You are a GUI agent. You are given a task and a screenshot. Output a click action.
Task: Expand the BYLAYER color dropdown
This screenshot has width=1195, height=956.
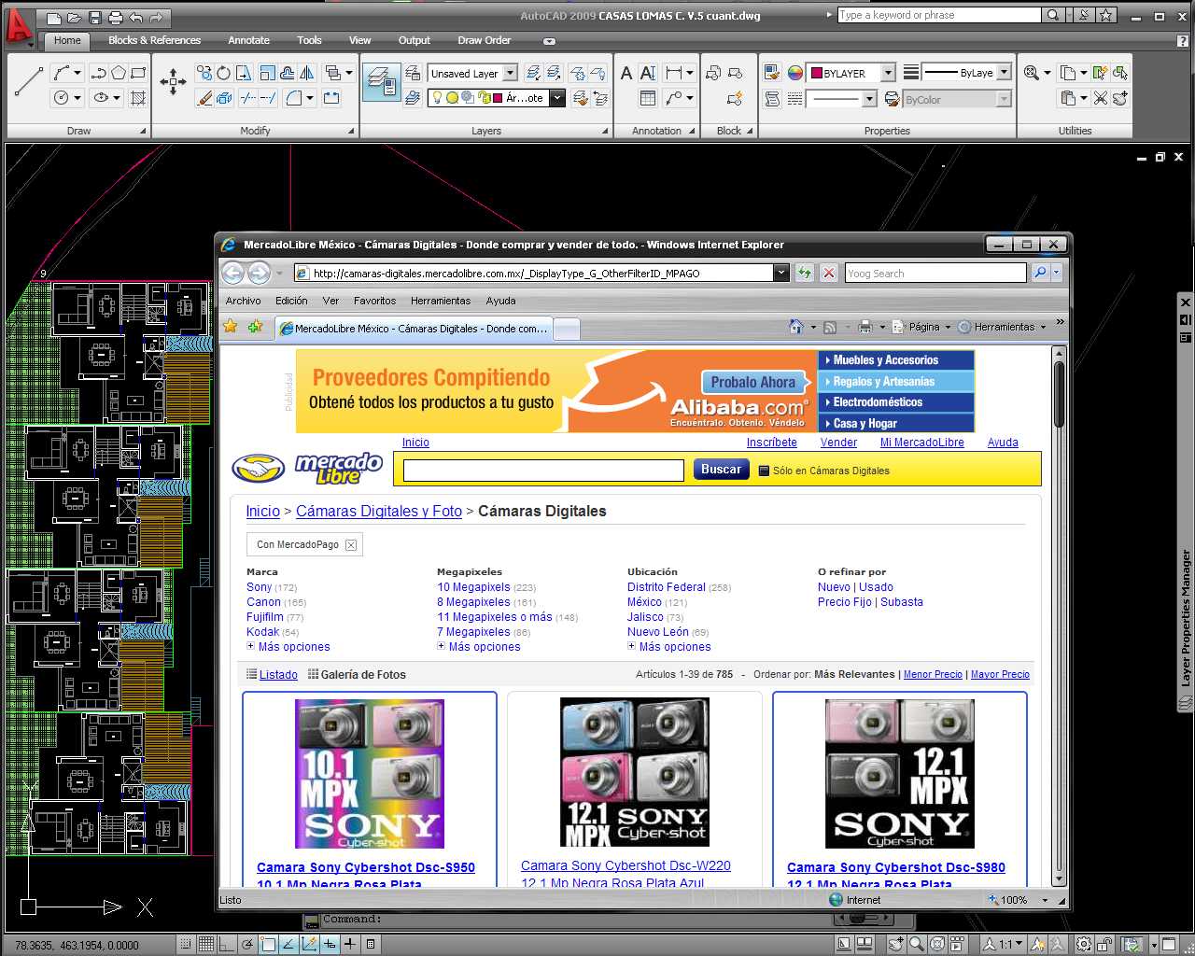[888, 73]
